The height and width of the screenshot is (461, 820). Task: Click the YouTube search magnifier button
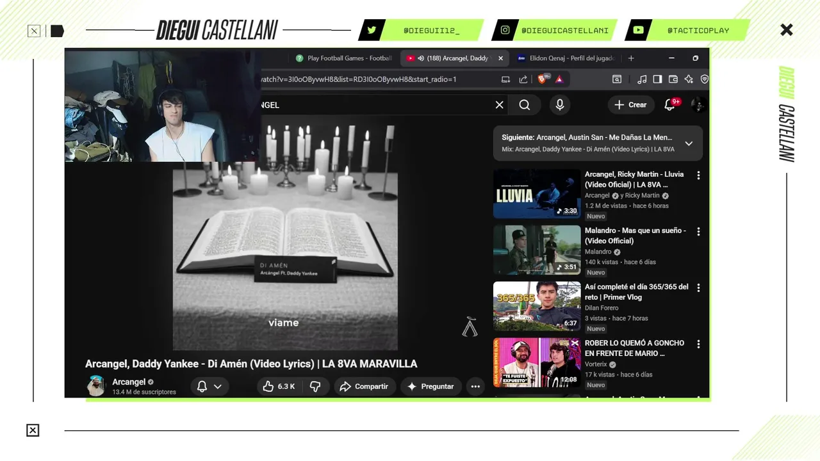(x=525, y=105)
